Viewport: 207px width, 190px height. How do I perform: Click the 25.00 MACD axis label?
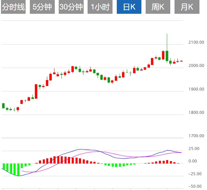tap(194, 148)
